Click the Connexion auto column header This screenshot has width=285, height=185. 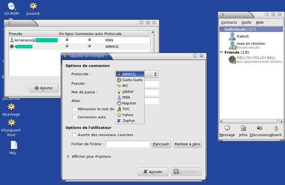click(89, 34)
